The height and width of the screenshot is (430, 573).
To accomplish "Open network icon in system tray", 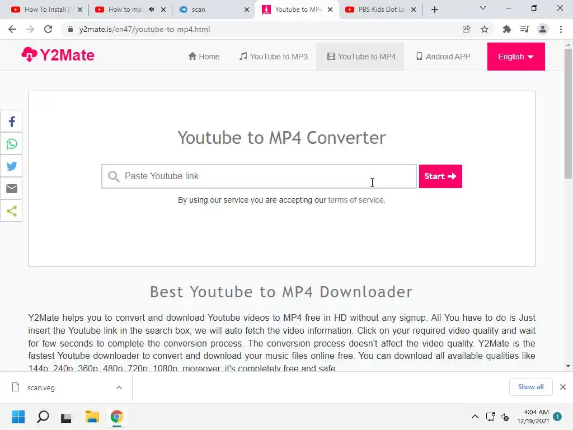I will [490, 417].
